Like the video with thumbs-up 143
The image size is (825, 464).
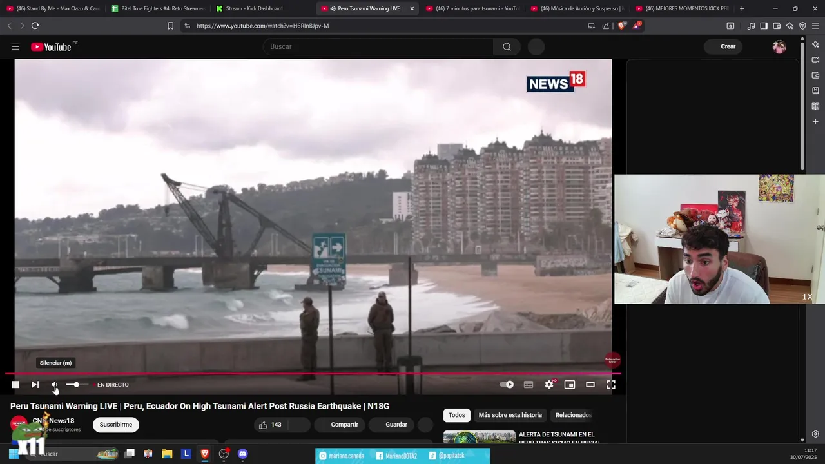coord(271,425)
